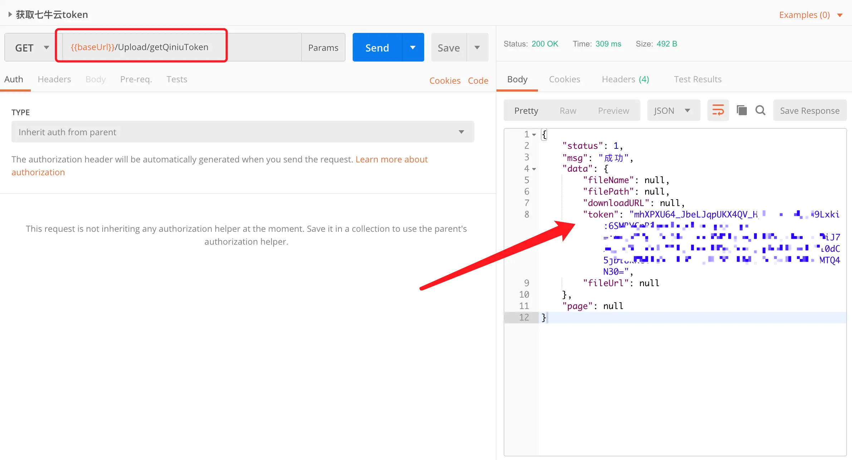Open the Save options dropdown arrow
Image resolution: width=852 pixels, height=460 pixels.
click(477, 48)
